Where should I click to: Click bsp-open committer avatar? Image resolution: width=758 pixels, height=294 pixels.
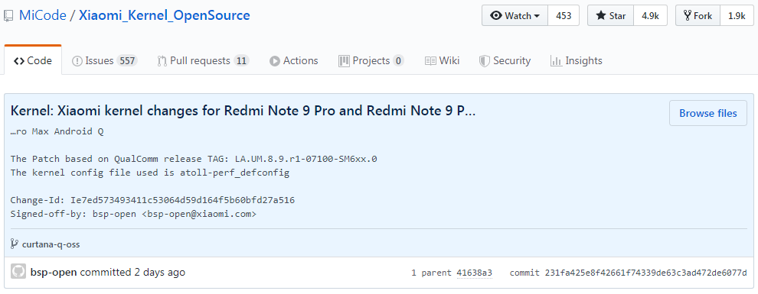click(18, 272)
